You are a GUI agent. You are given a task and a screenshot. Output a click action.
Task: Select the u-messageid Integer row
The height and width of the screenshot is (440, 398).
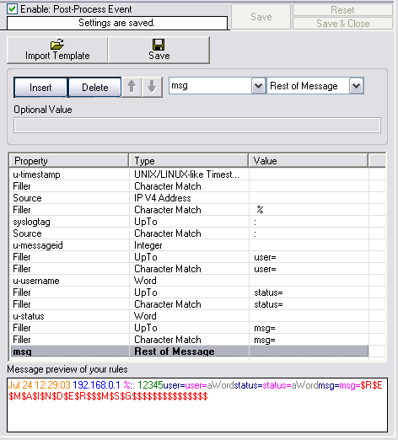tap(190, 245)
